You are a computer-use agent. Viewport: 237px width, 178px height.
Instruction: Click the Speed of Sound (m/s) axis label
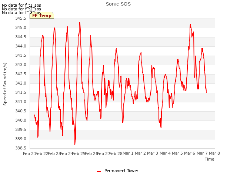click(x=5, y=84)
